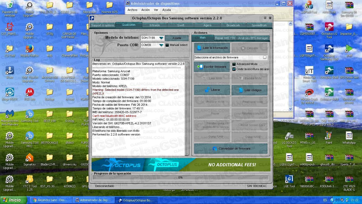Viewport: 362px width, 204px height.
Task: Open Archivo menu in Administrador de dispositivos
Action: [132, 10]
